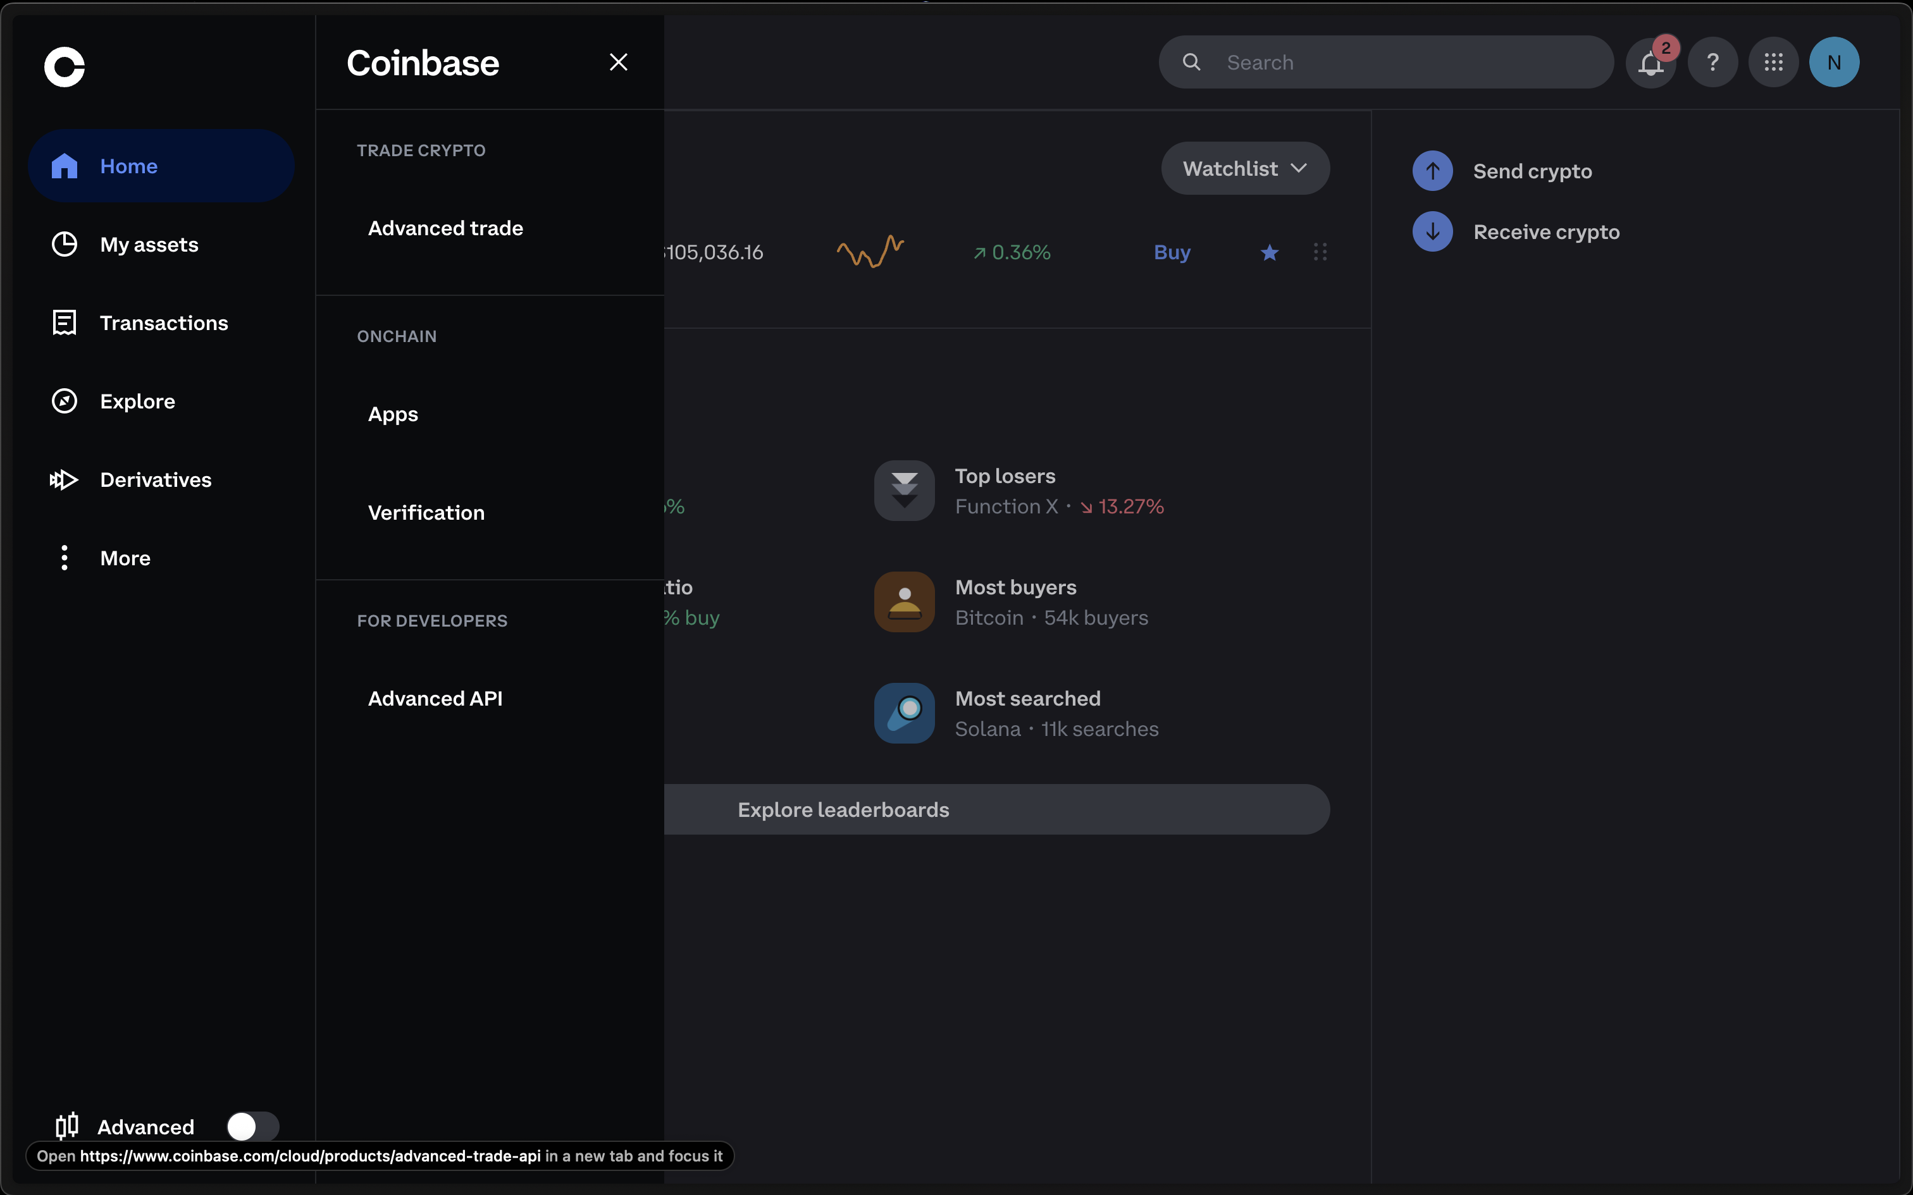Expand the Watchlist dropdown
Viewport: 1913px width, 1195px height.
click(x=1245, y=168)
